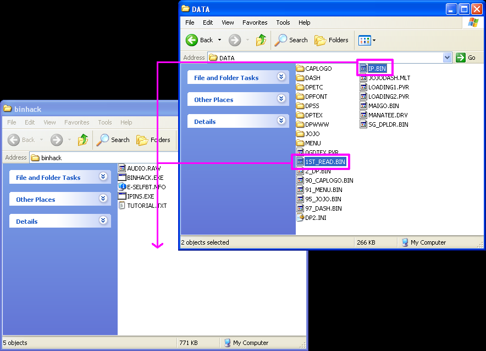The height and width of the screenshot is (351, 486).
Task: Open Tools menu in binhack window
Action: click(x=105, y=122)
